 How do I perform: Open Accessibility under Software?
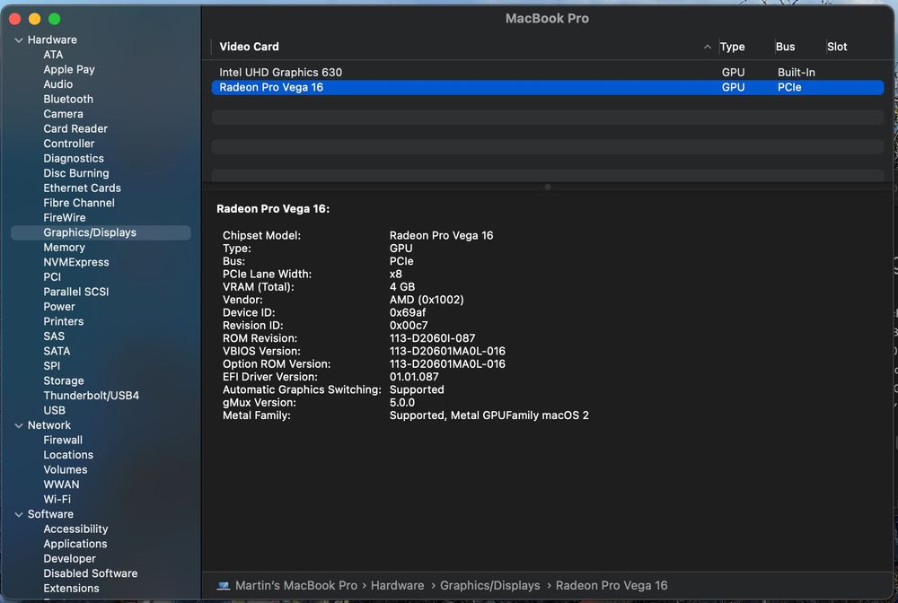(75, 529)
